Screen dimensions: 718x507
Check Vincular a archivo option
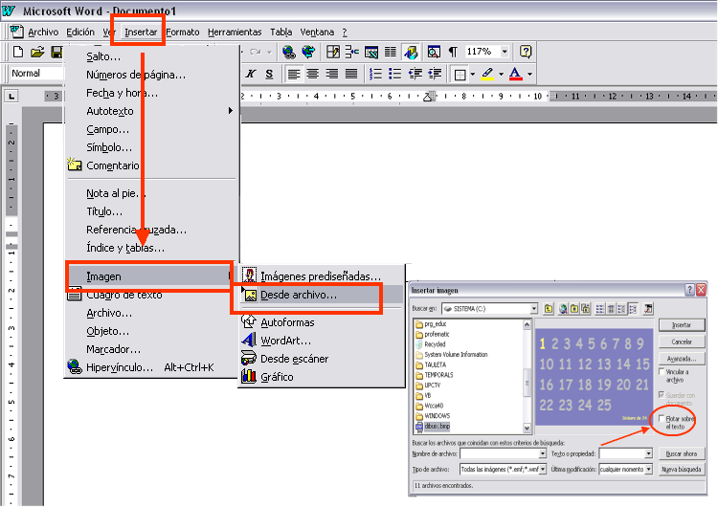tap(662, 371)
